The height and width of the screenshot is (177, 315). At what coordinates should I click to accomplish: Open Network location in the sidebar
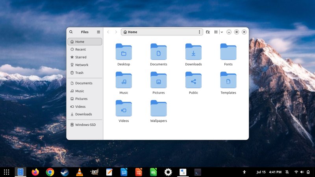click(82, 65)
